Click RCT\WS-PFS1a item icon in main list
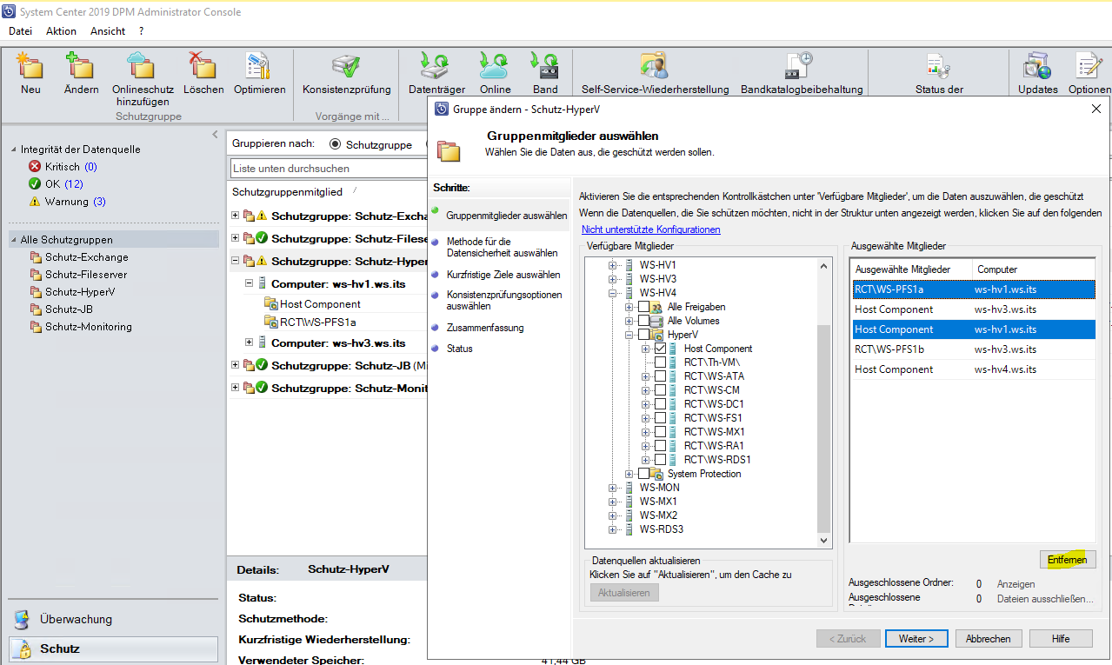 click(271, 322)
